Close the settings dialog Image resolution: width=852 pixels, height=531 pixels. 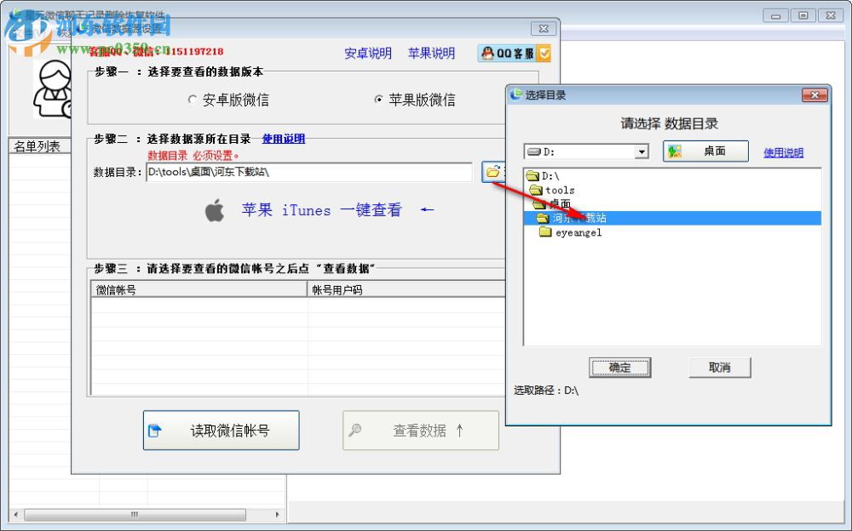(x=544, y=28)
